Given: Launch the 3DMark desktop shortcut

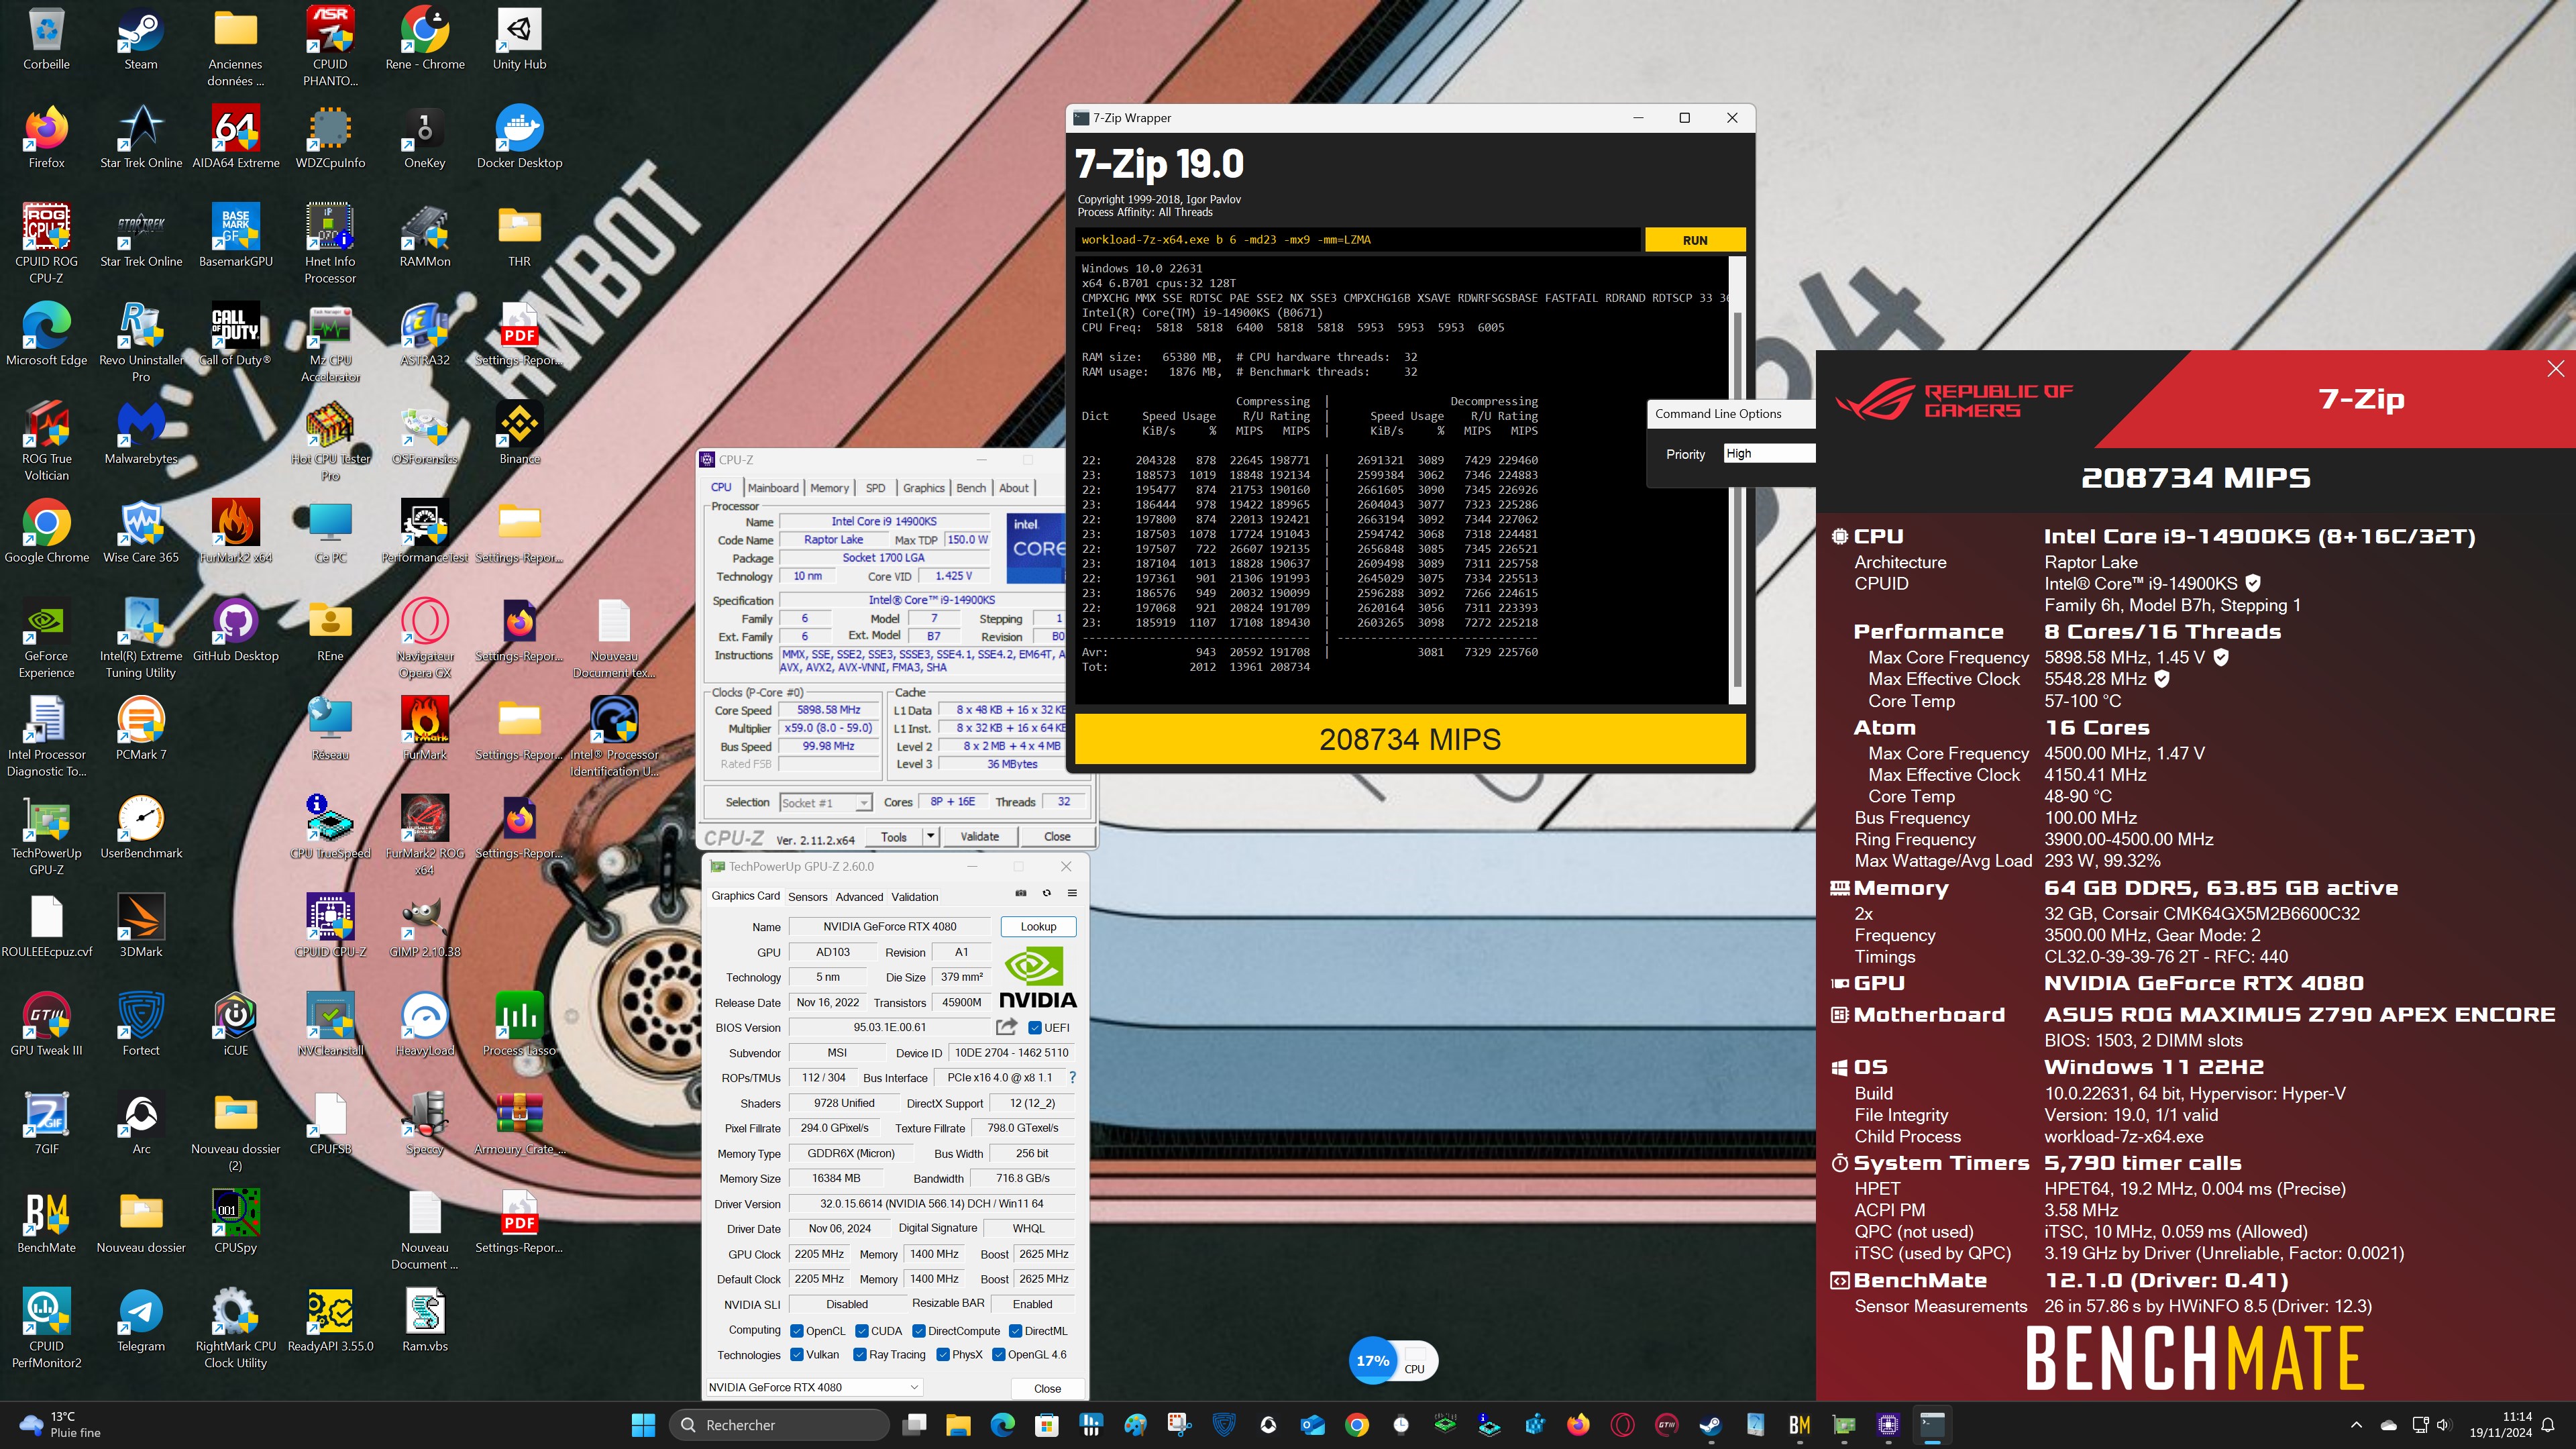Looking at the screenshot, I should click(141, 926).
